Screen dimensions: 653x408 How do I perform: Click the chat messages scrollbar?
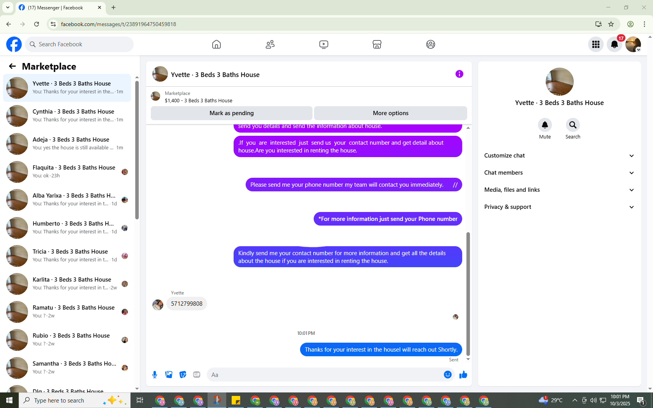click(468, 294)
